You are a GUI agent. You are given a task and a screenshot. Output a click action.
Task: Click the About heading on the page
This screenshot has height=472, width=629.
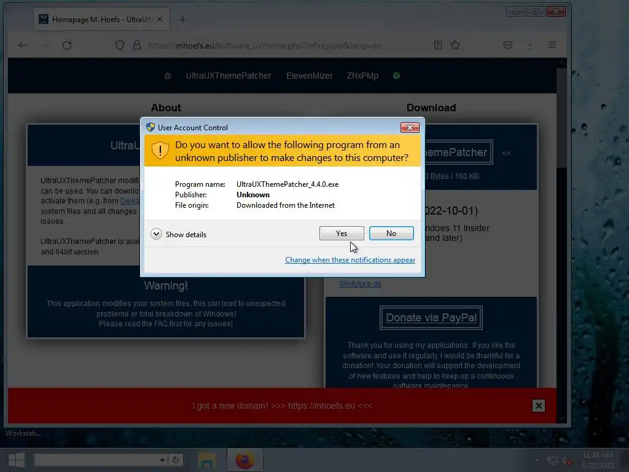166,108
